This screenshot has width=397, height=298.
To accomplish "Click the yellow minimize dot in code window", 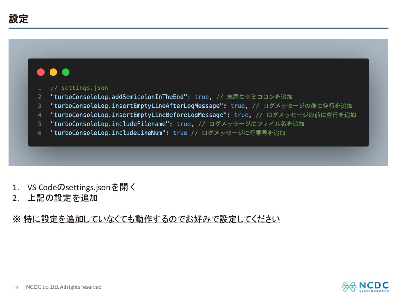I will [x=53, y=72].
